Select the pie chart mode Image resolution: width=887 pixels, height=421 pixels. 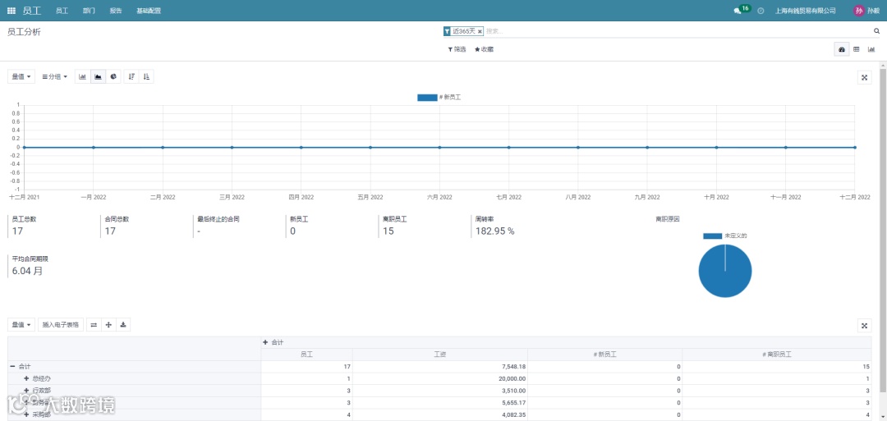(x=113, y=77)
